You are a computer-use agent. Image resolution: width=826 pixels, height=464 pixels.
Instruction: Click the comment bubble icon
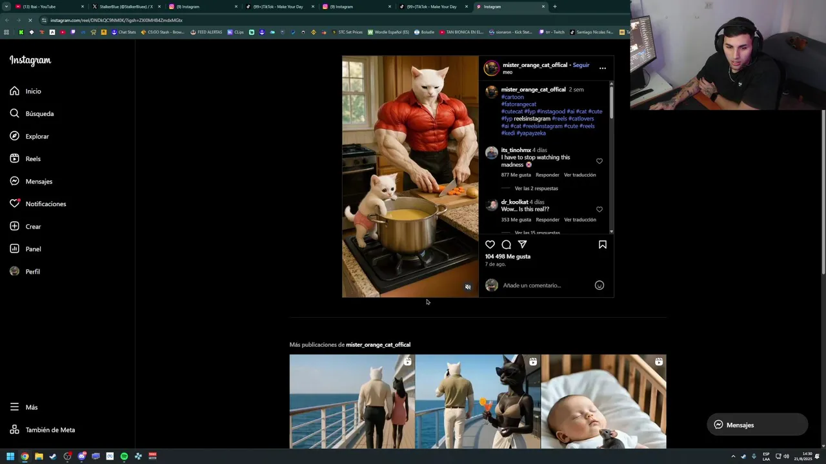tap(507, 244)
